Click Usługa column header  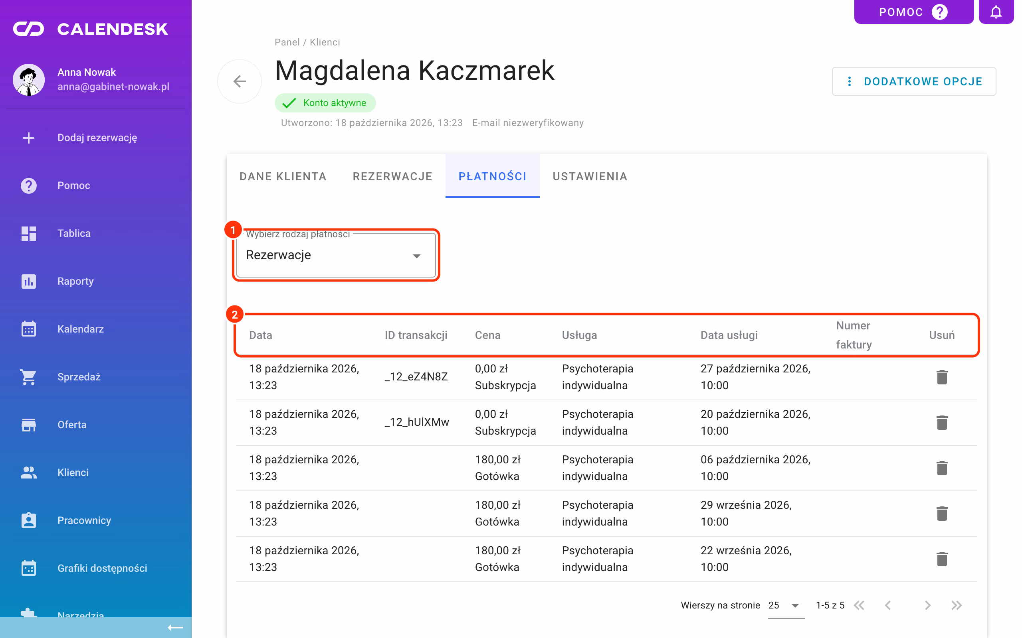(x=579, y=335)
